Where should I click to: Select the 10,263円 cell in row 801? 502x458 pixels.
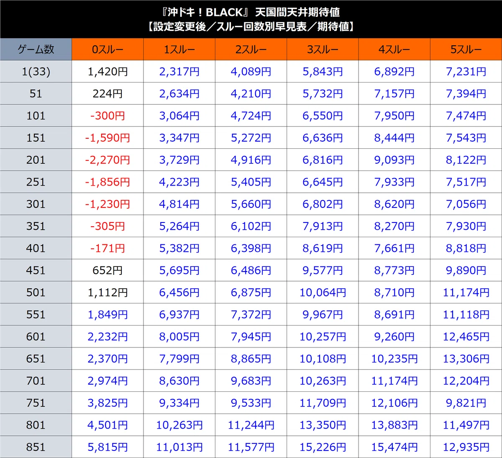[x=179, y=425]
